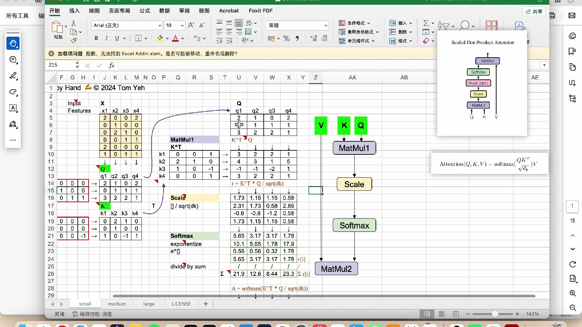Open the 开始 Home ribbon tab
Viewport: 582px width, 327px height.
tap(55, 11)
